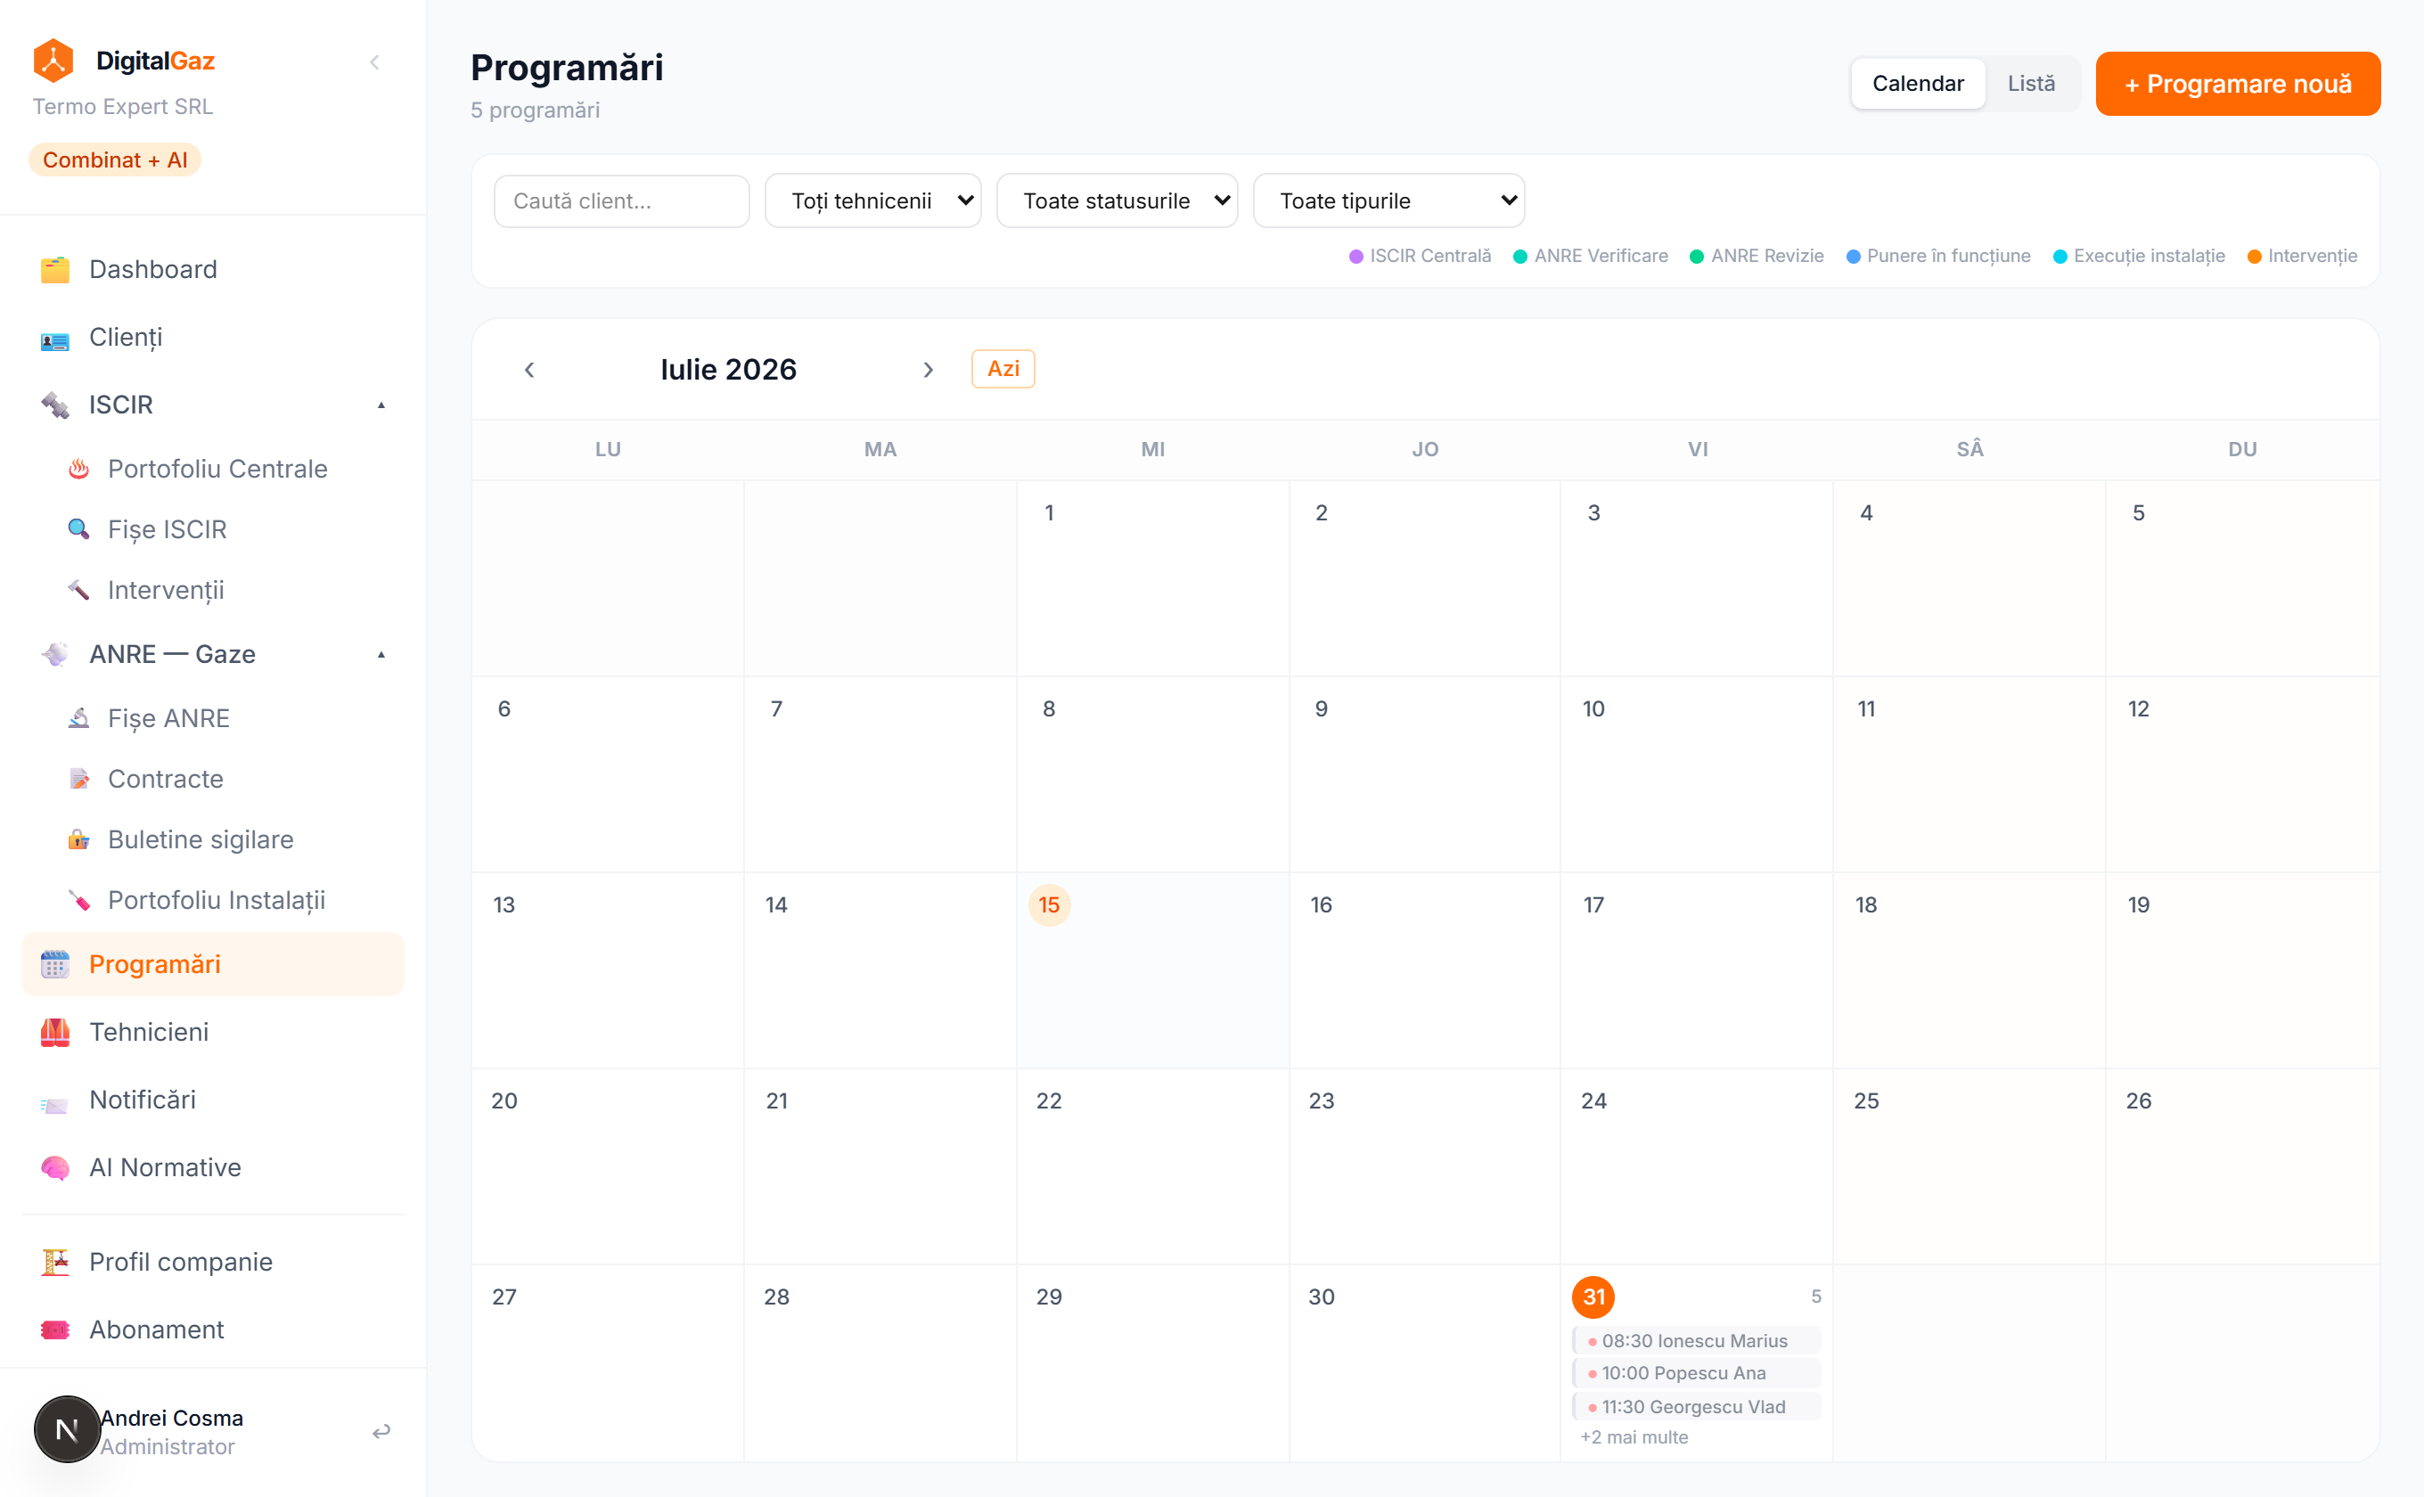Open Profil companie menu item

(213, 1263)
